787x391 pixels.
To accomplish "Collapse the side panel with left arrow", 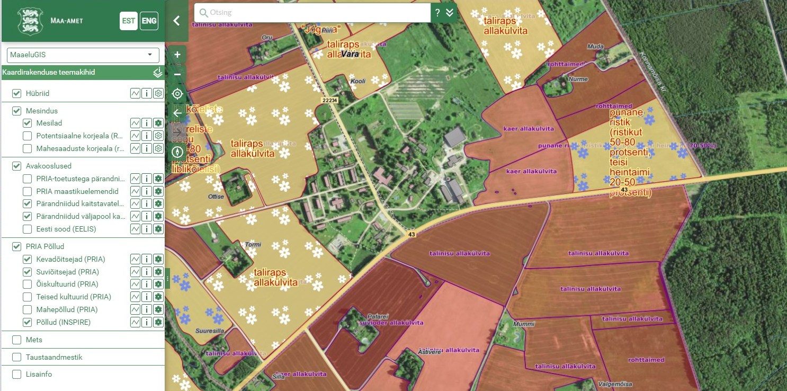I will (177, 21).
